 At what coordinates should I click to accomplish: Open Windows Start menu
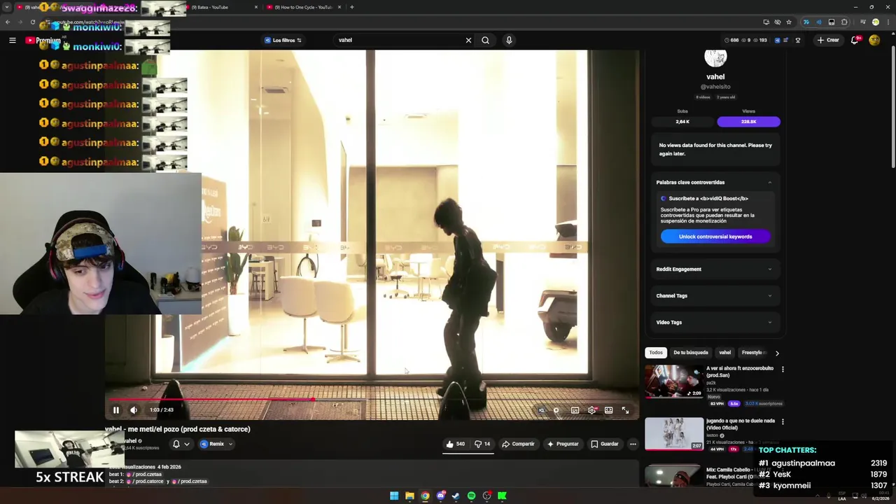pyautogui.click(x=394, y=496)
